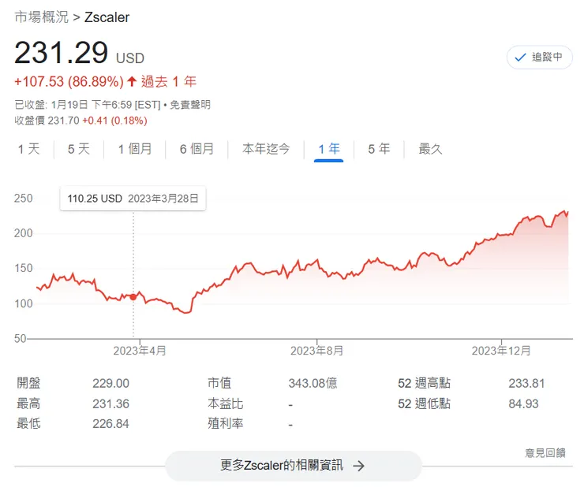Screen dimensions: 584x487
Task: Click the 意見回饋 feedback link
Action: (x=545, y=452)
